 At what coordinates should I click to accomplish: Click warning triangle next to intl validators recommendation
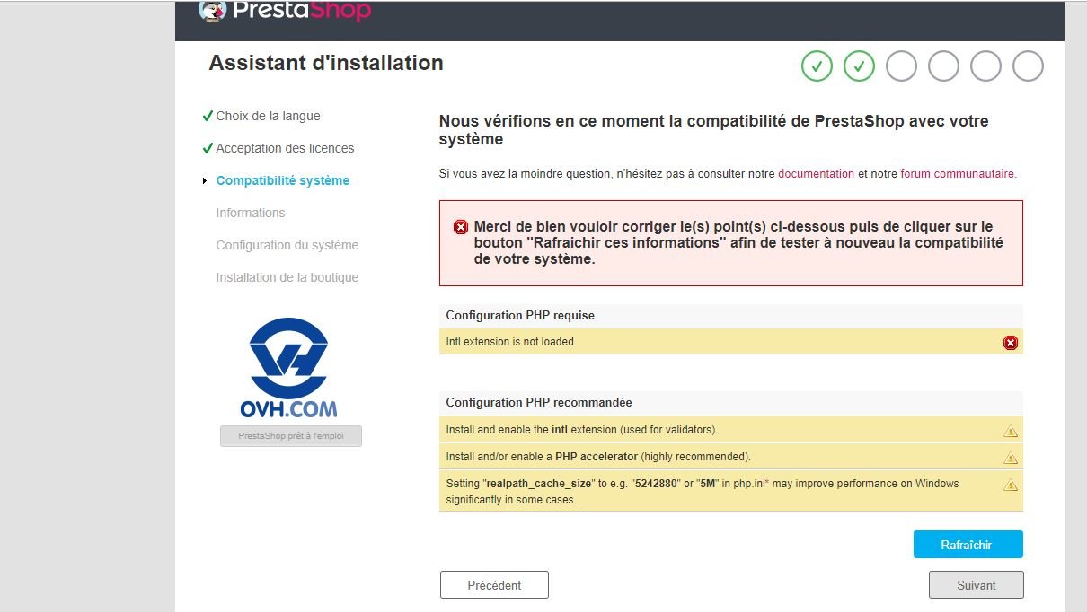(x=1011, y=431)
